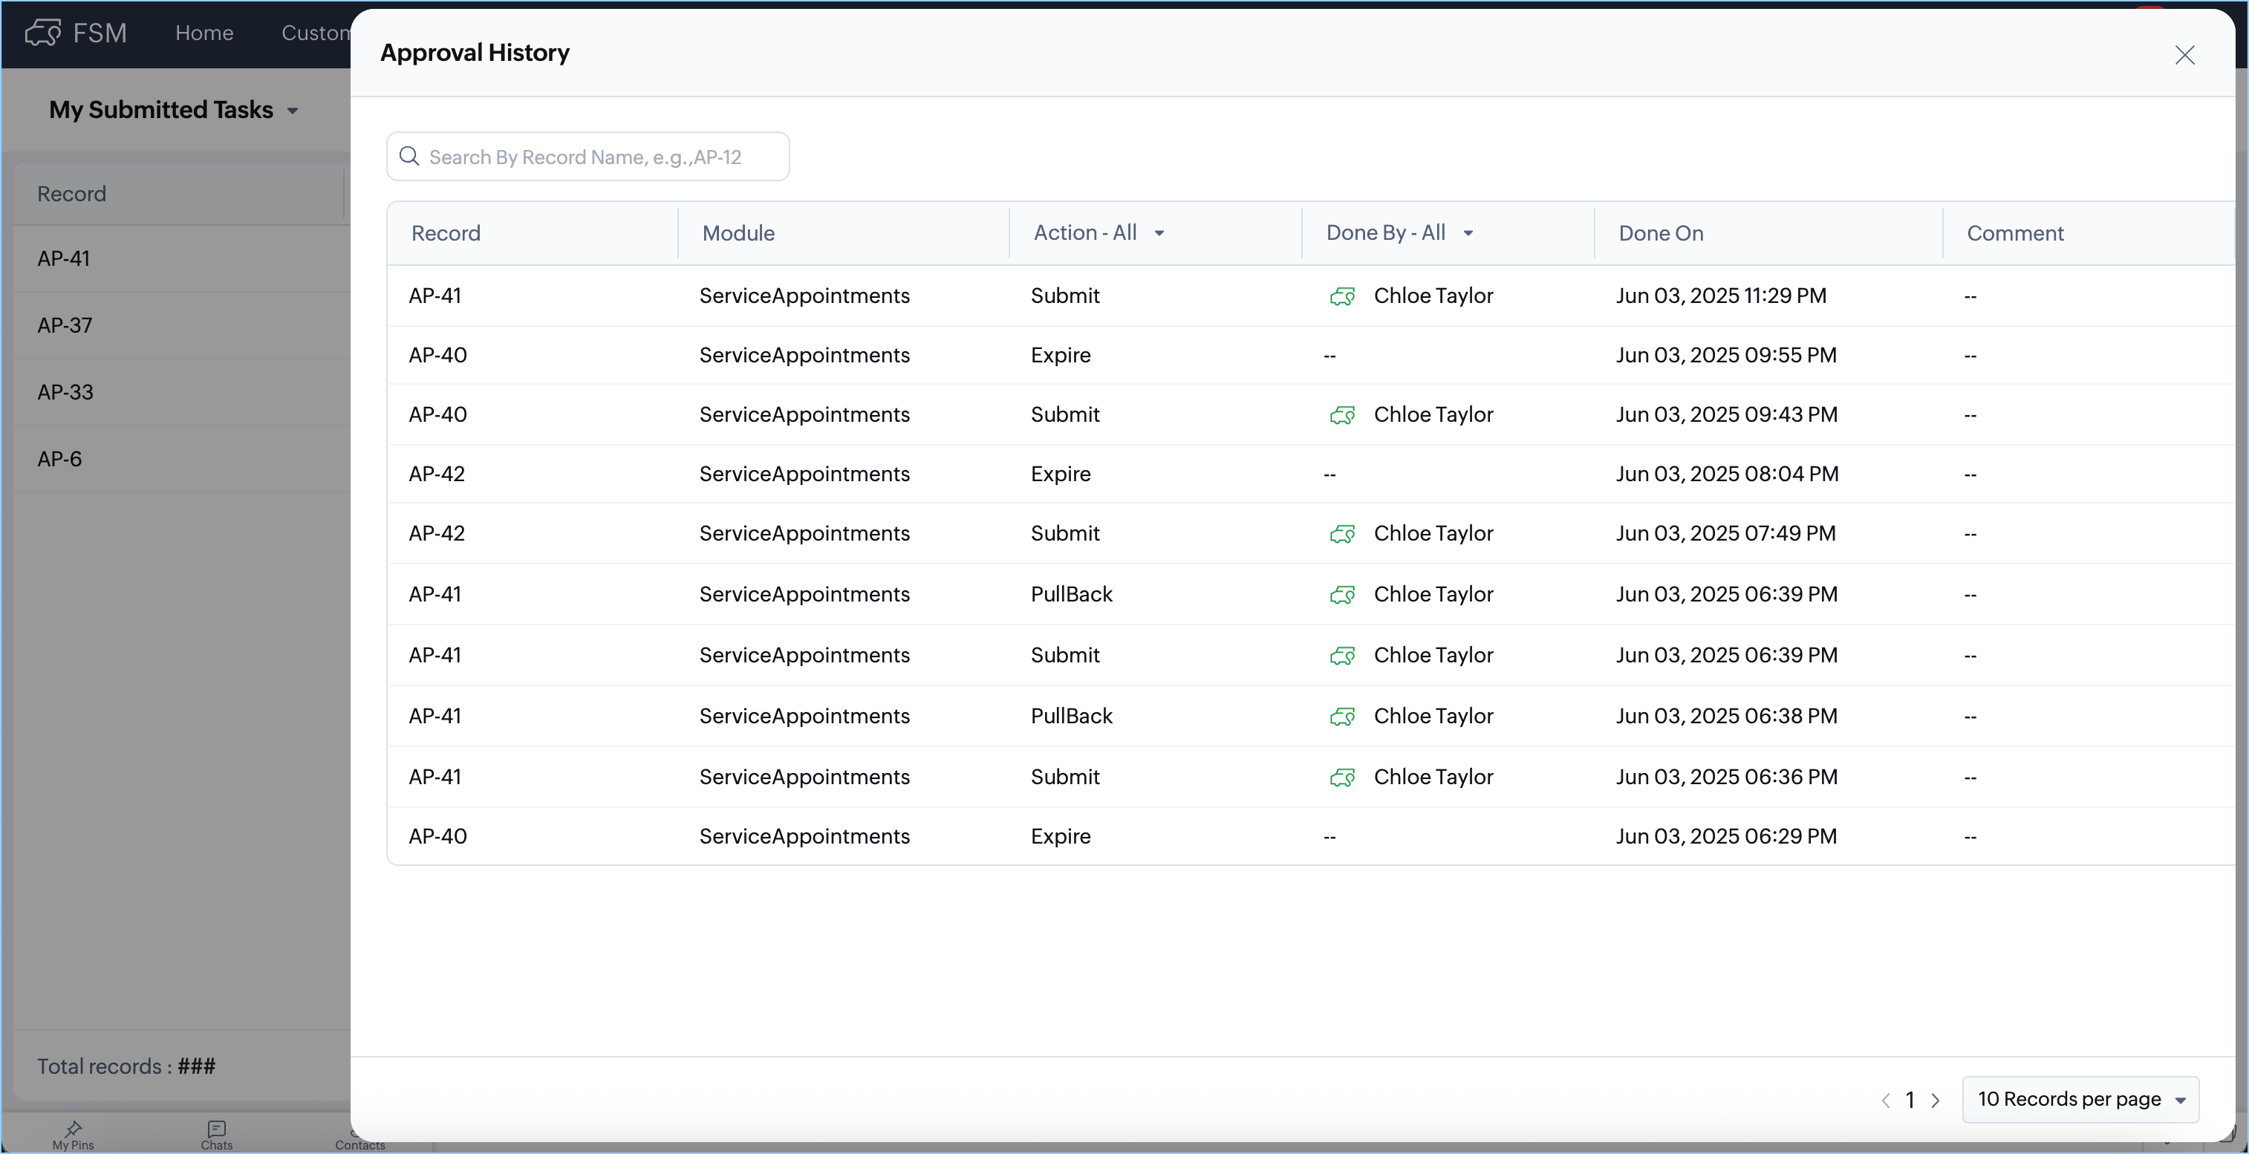The width and height of the screenshot is (2249, 1154).
Task: Open 10 Records per page dropdown
Action: [x=2080, y=1099]
